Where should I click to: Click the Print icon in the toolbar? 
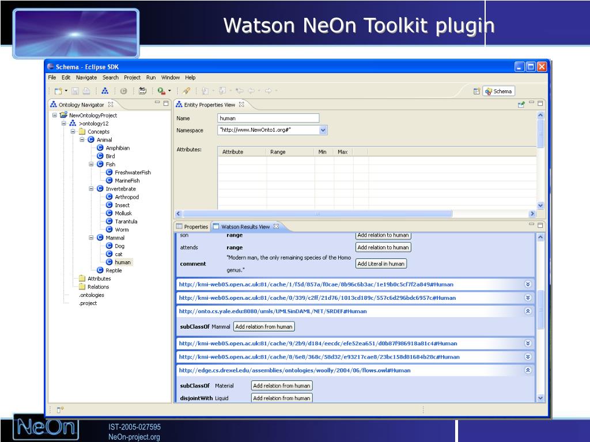click(x=86, y=91)
